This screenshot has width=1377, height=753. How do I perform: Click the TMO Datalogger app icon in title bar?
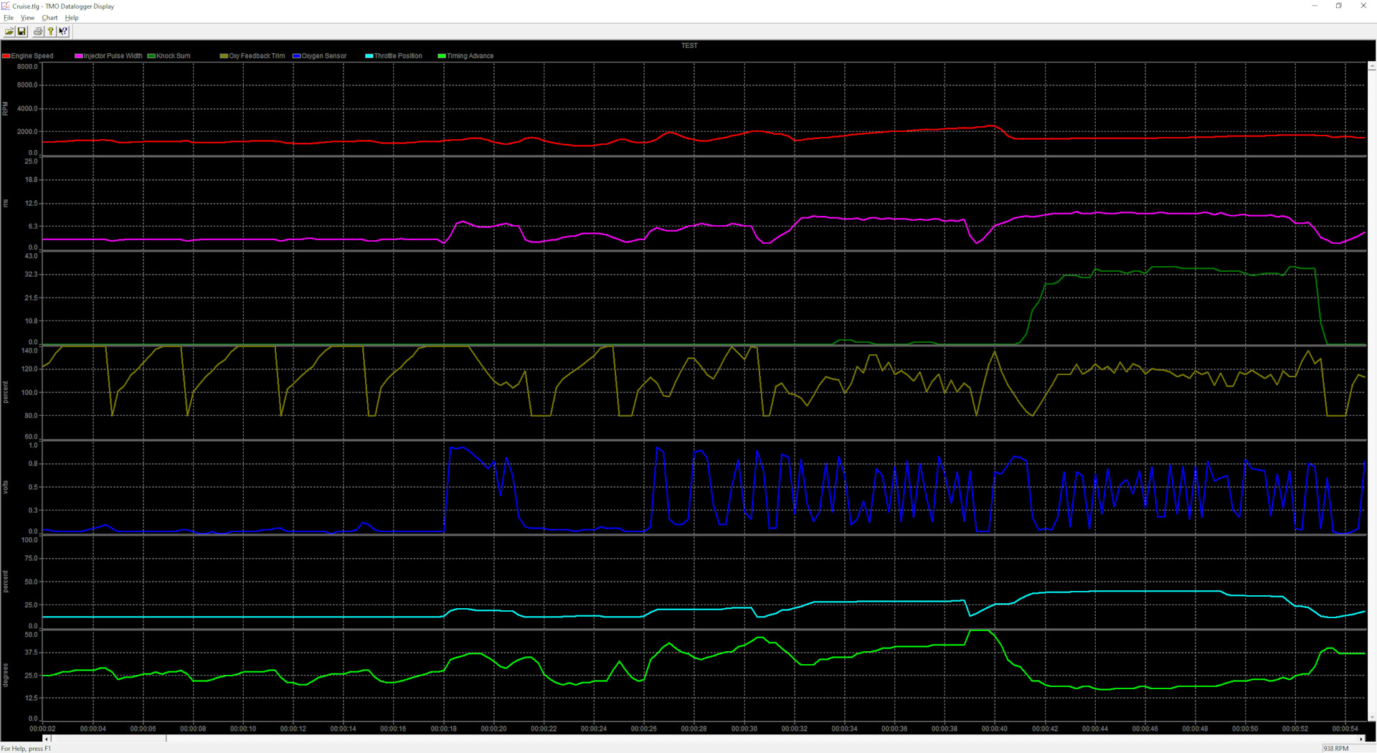click(x=6, y=6)
